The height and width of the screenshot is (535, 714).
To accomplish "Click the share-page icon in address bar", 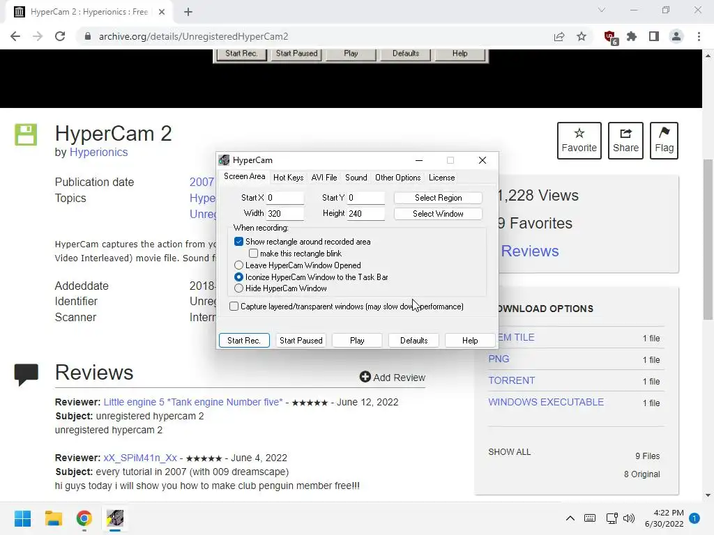I will point(559,36).
